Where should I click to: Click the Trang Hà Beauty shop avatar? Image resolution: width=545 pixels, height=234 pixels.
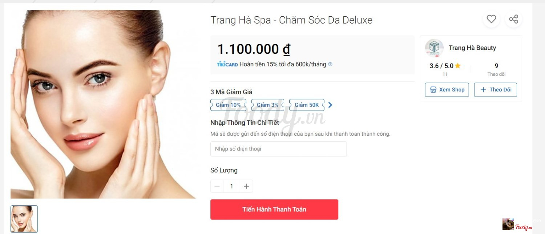(x=434, y=48)
